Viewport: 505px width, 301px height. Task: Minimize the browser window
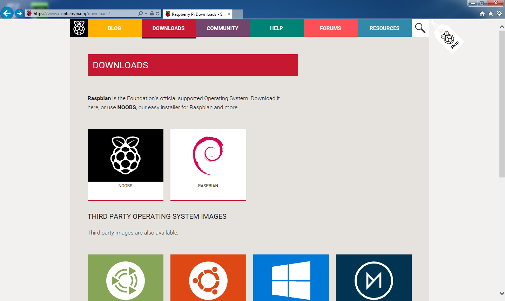pyautogui.click(x=473, y=3)
